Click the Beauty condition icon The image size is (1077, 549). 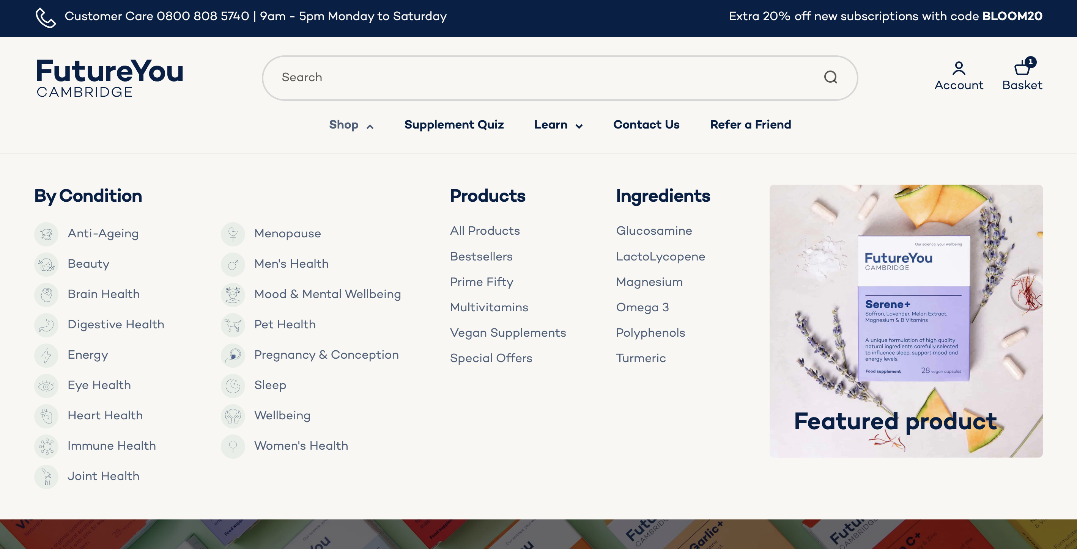coord(46,265)
